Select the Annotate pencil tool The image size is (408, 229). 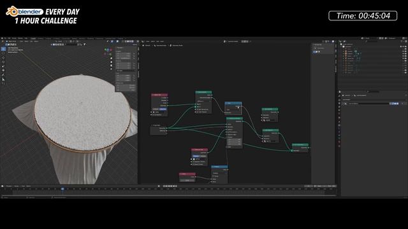click(x=3, y=75)
